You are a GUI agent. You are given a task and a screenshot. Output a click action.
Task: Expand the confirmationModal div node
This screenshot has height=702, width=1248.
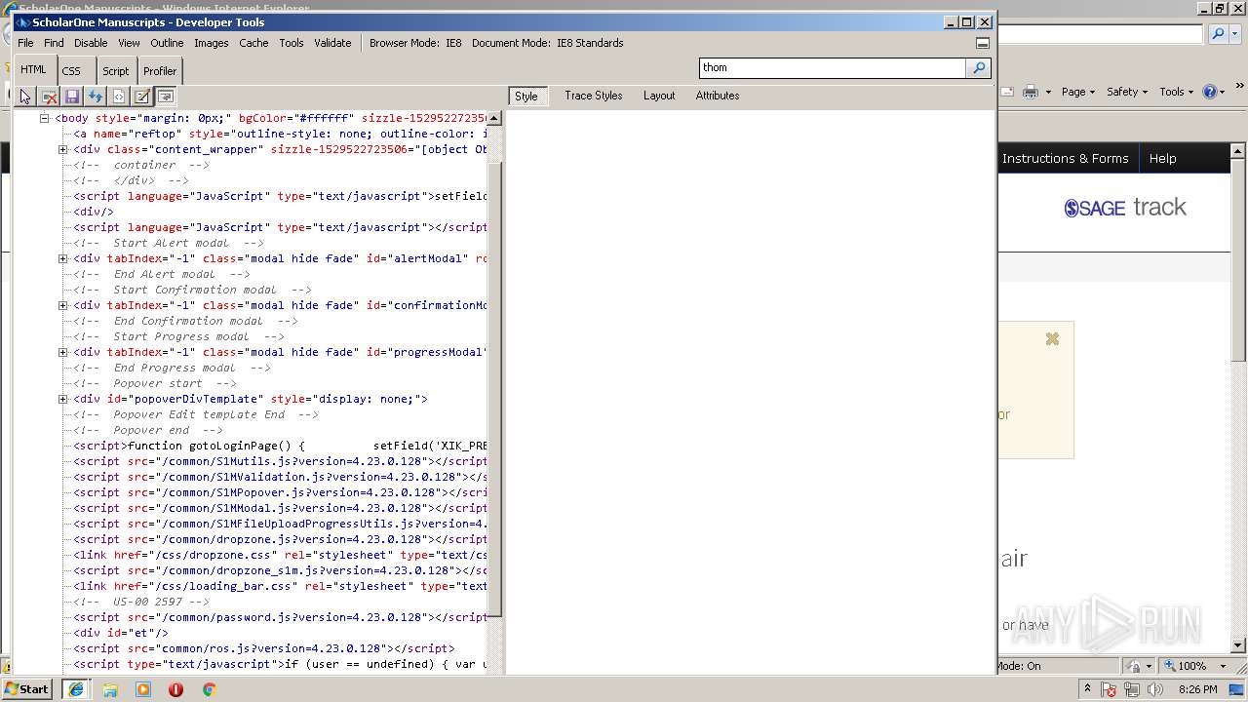[x=63, y=305]
